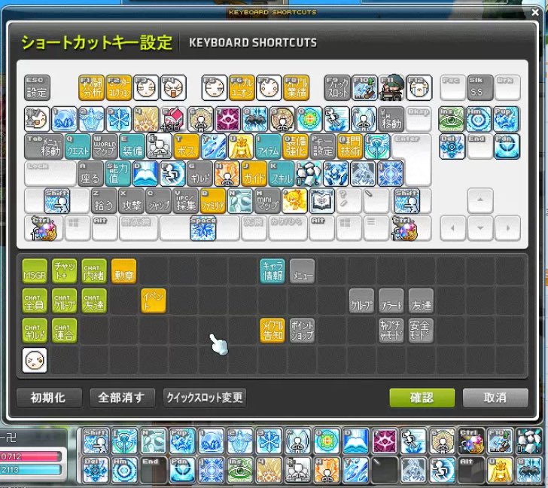Screen dimensions: 548x488
Task: Select the メイプル告知 action tile
Action: [x=272, y=331]
